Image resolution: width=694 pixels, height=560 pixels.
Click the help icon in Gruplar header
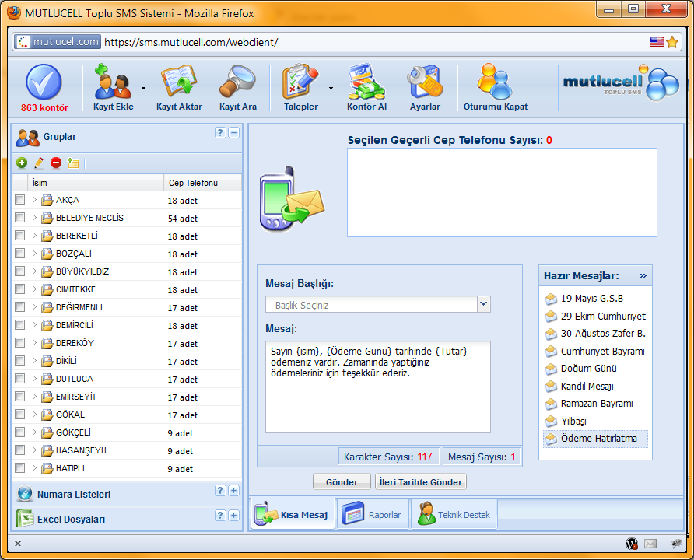pos(220,133)
